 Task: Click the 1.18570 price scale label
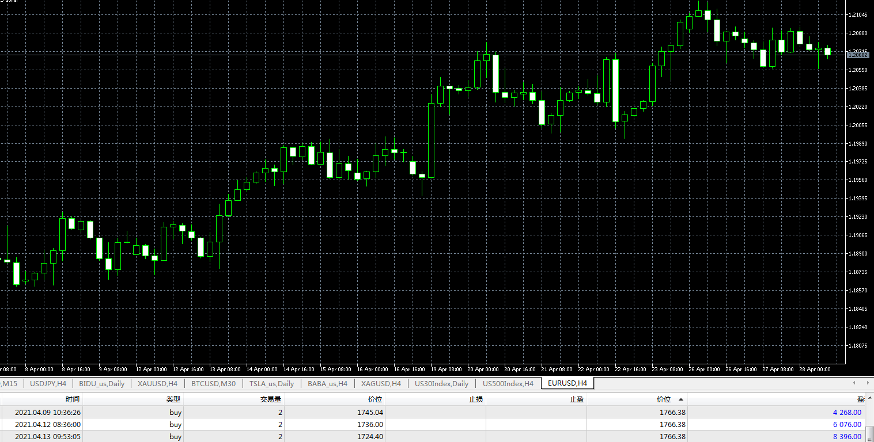858,291
